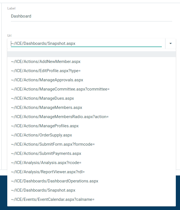
Task: Choose the ManageDues.aspx option
Action: [42, 98]
